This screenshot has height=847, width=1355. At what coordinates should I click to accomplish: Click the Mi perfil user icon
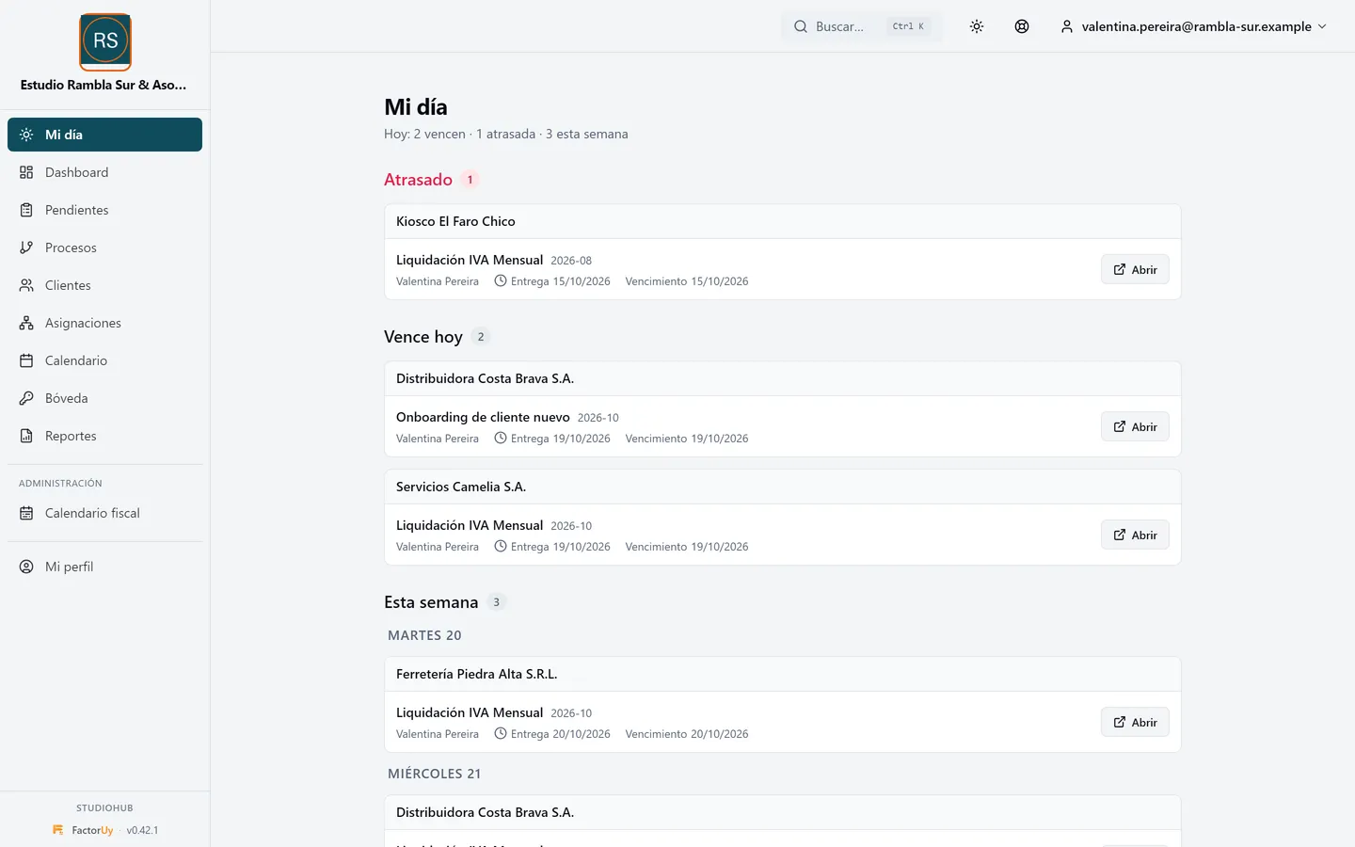click(x=26, y=567)
